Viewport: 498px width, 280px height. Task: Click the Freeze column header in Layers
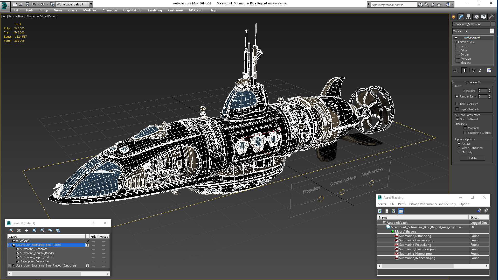(103, 236)
